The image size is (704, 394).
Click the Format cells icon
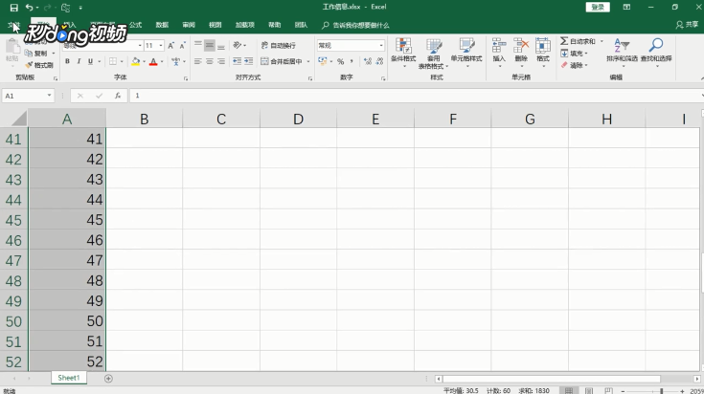click(x=543, y=52)
